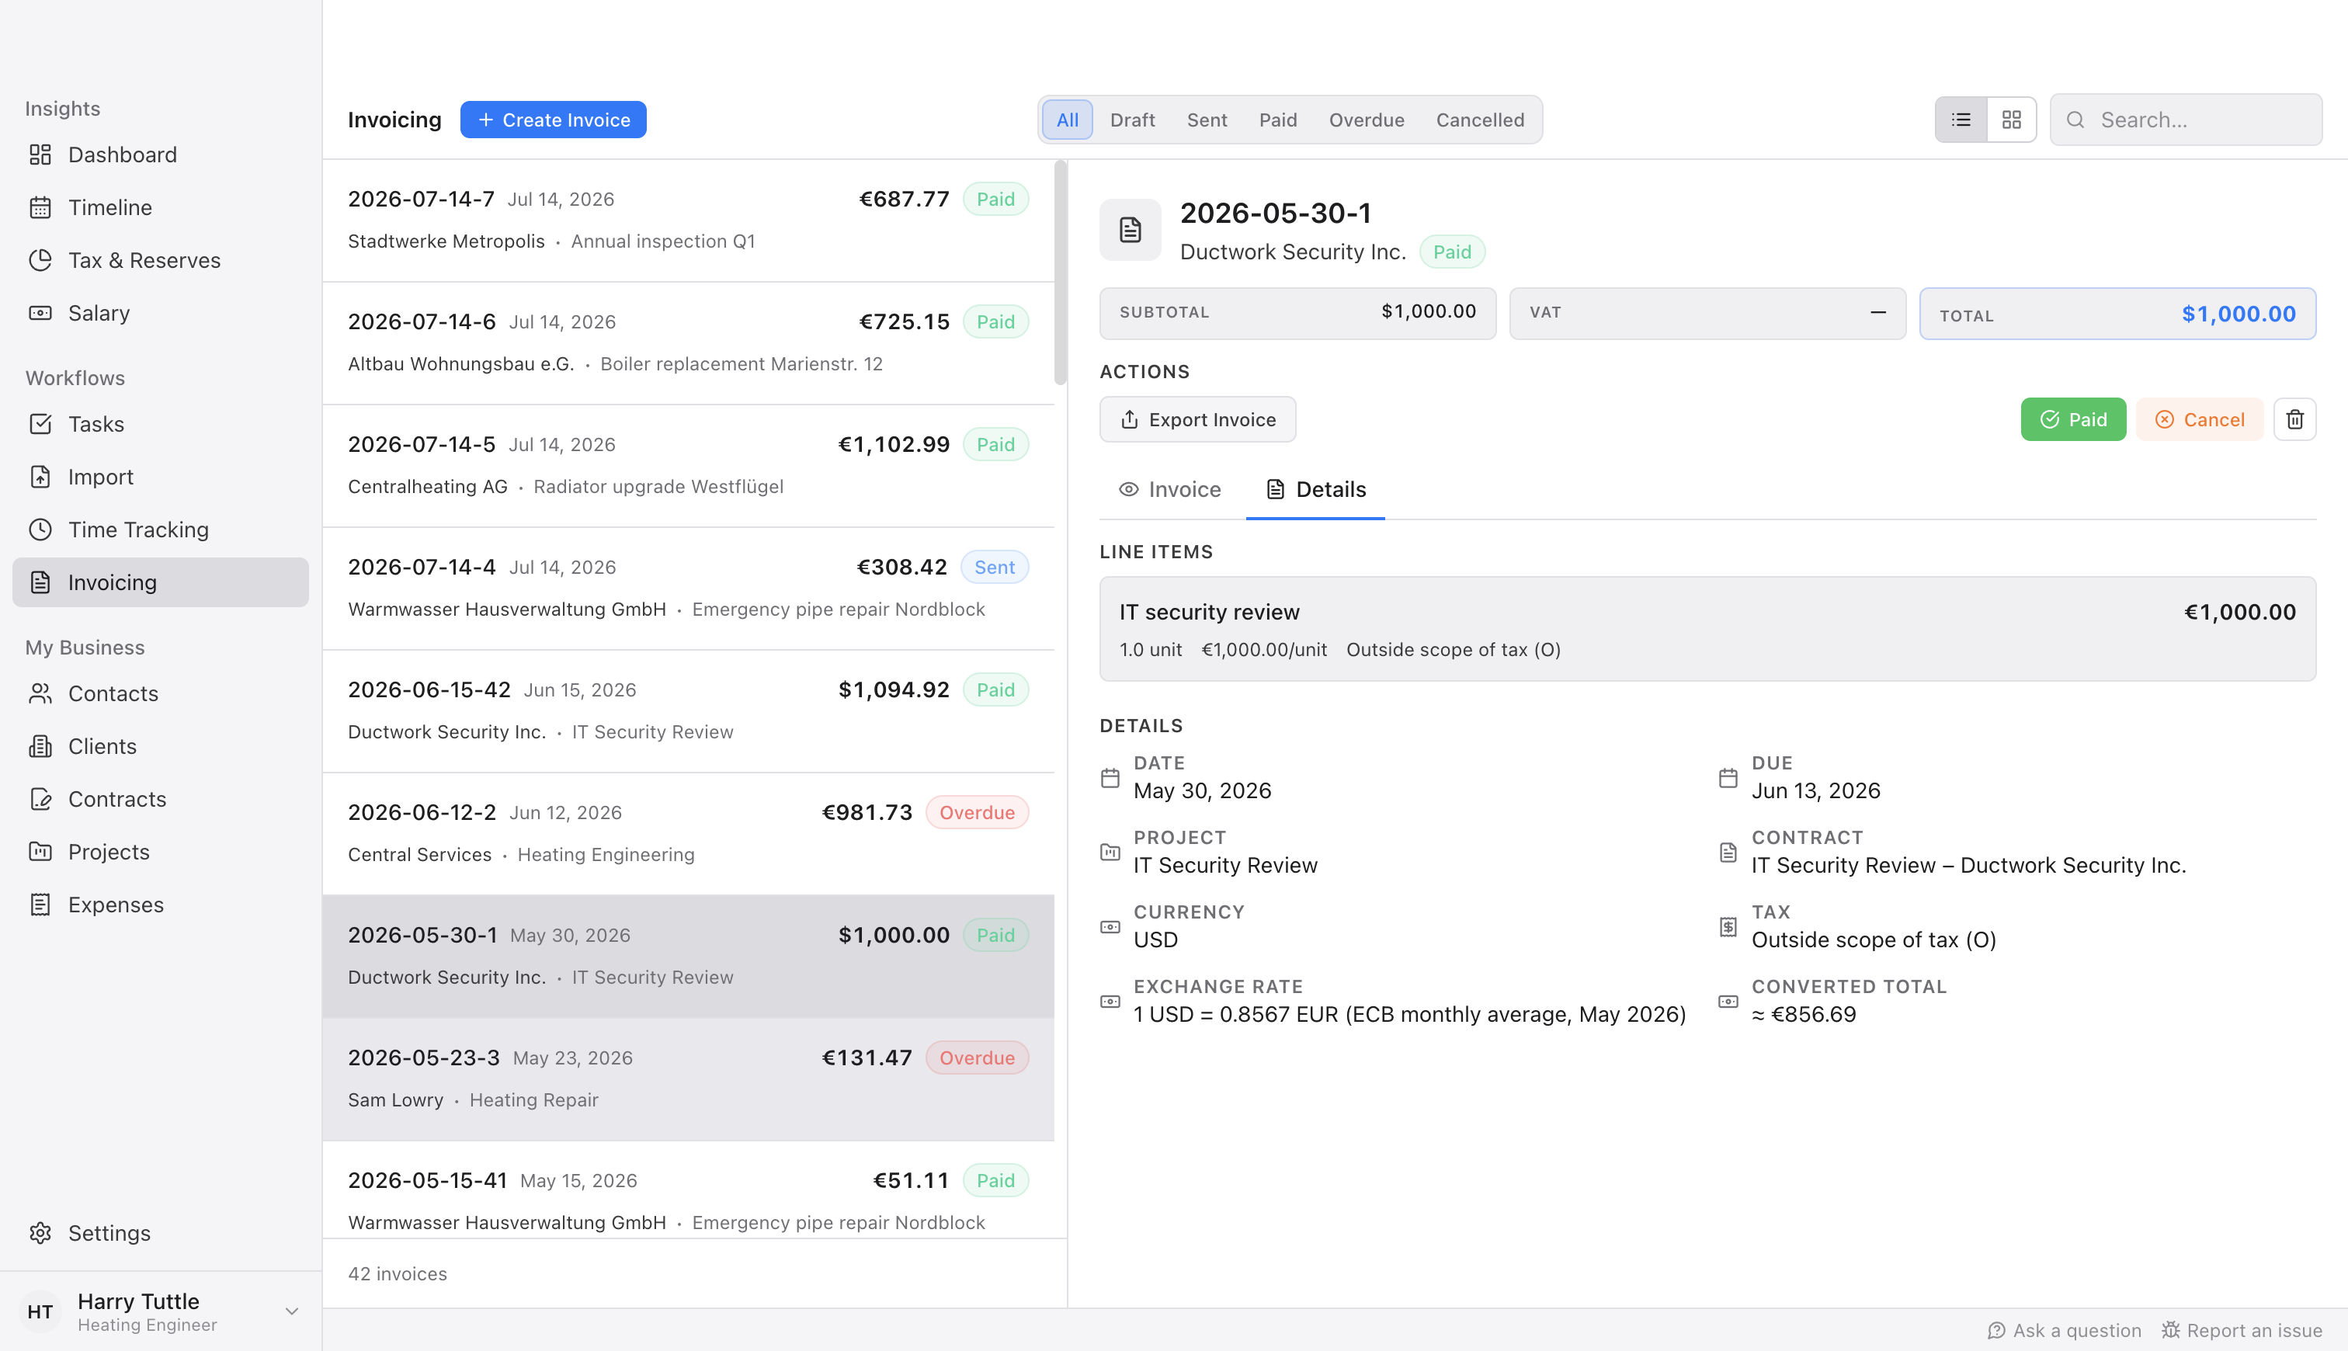Filter invoices by All

[x=1067, y=120]
